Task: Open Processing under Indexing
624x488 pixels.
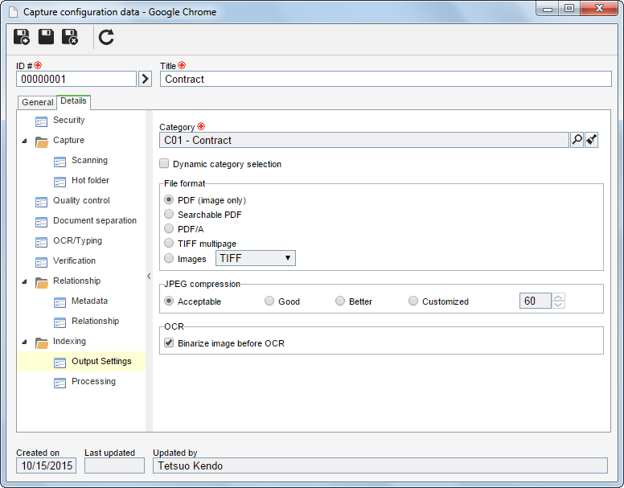Action: click(x=93, y=381)
